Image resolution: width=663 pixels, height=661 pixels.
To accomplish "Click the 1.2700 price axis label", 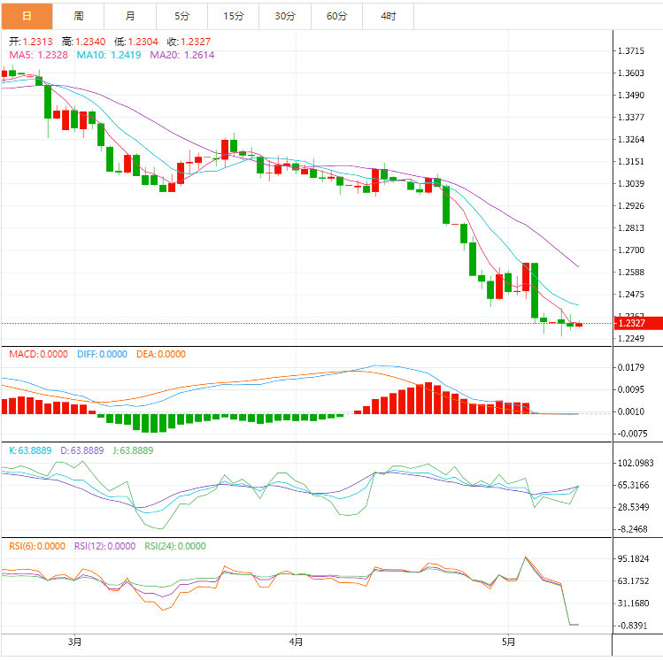I will (x=631, y=250).
